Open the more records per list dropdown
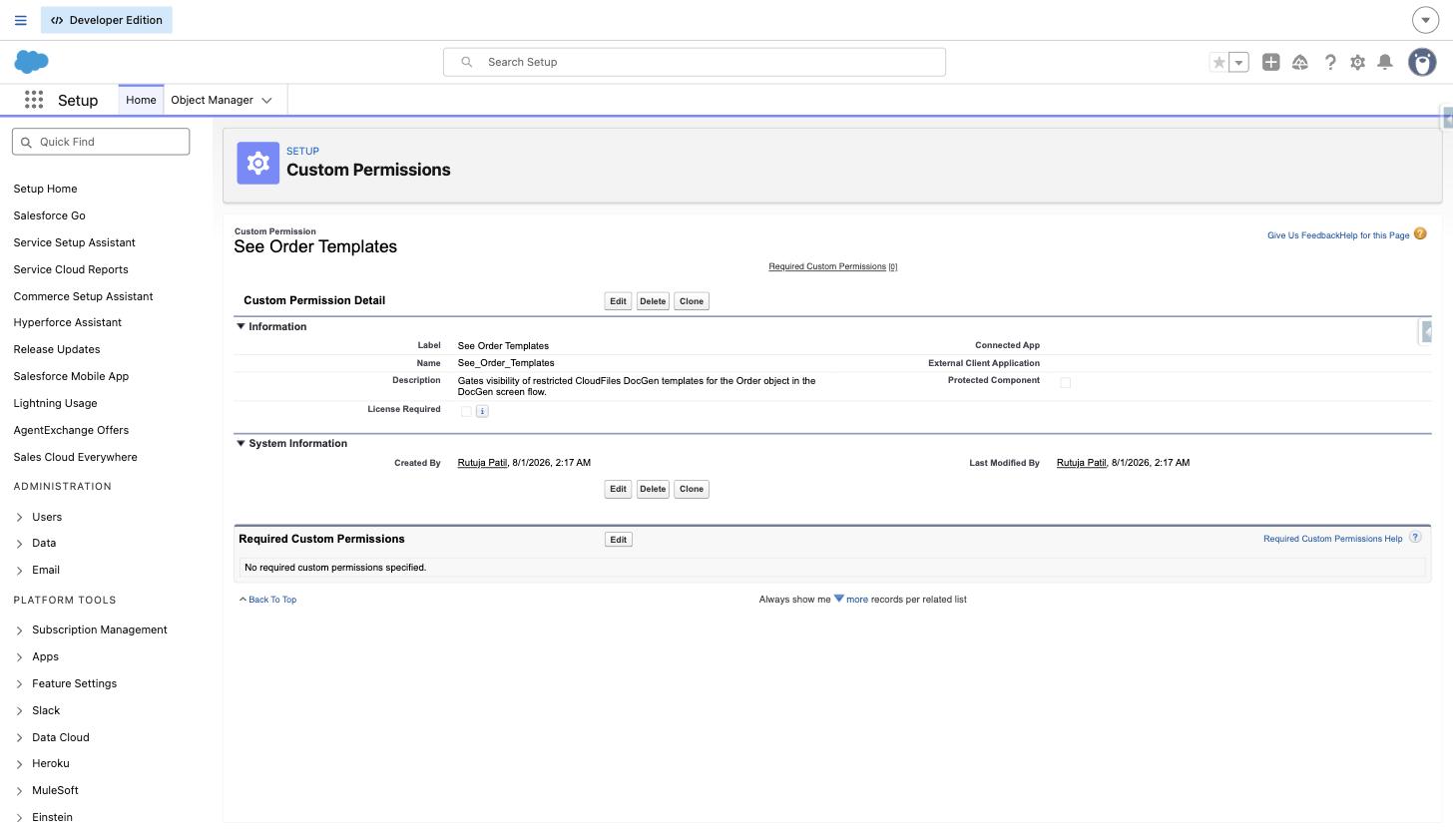Screen dimensions: 1453x833 (x=851, y=600)
